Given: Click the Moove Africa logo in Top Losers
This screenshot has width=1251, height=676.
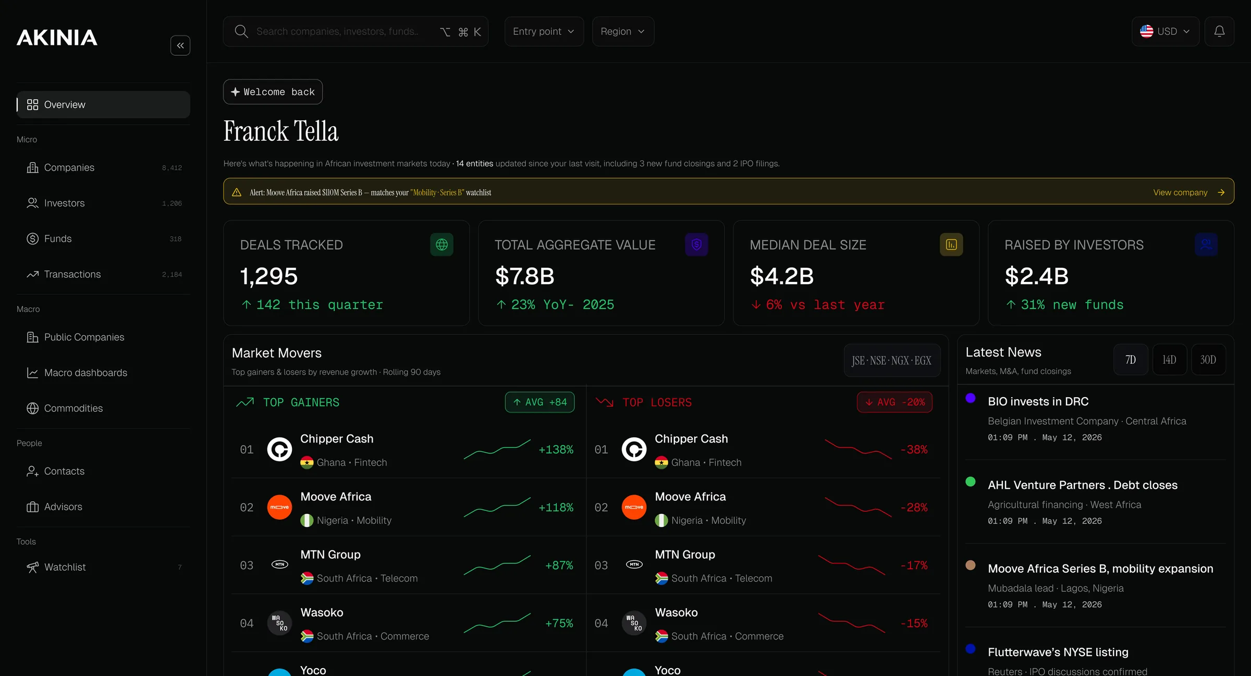Looking at the screenshot, I should coord(634,507).
